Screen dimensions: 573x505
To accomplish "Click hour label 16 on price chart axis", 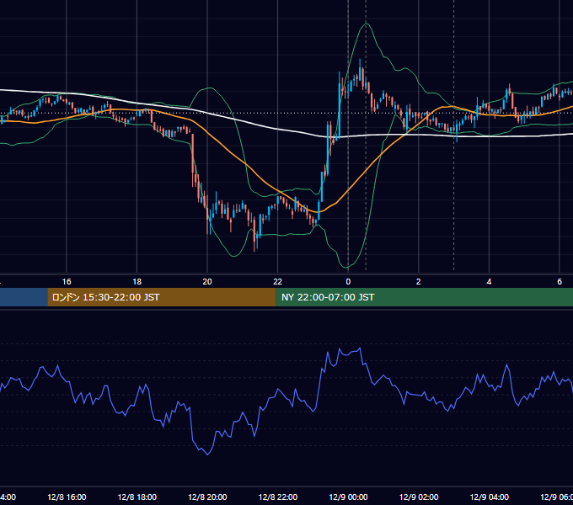I will pyautogui.click(x=67, y=282).
